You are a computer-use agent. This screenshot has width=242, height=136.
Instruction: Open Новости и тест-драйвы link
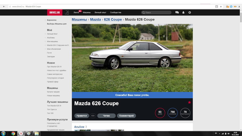56,70
